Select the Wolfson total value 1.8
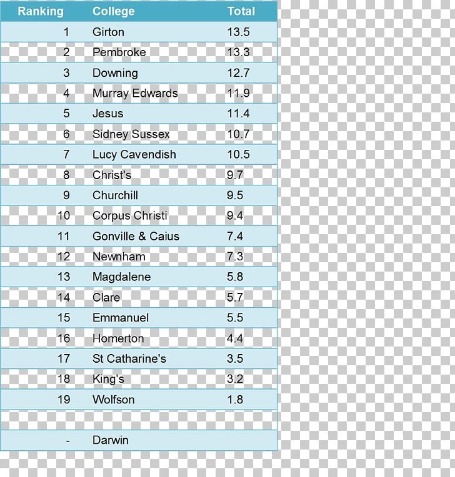This screenshot has height=477, width=455. (x=235, y=400)
